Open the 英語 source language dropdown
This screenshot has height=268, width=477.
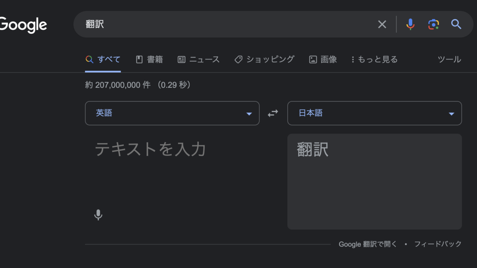172,113
